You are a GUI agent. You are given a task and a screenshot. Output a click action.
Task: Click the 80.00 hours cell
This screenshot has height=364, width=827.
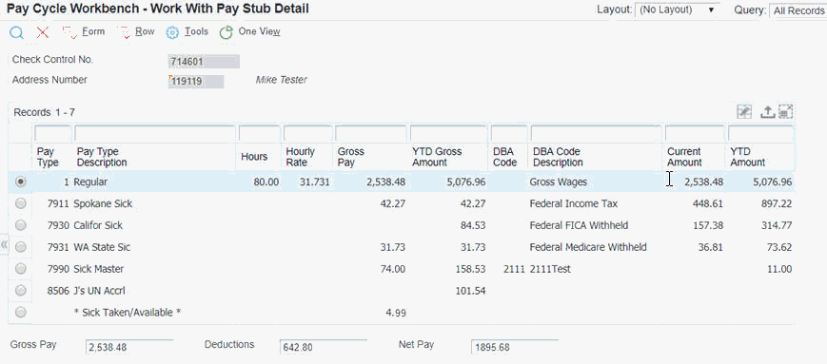[266, 182]
